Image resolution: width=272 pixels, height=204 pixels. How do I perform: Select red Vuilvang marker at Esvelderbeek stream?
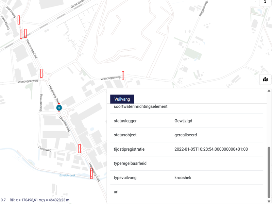pyautogui.click(x=91, y=173)
